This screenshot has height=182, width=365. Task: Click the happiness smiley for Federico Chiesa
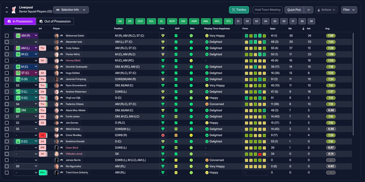click(x=207, y=104)
